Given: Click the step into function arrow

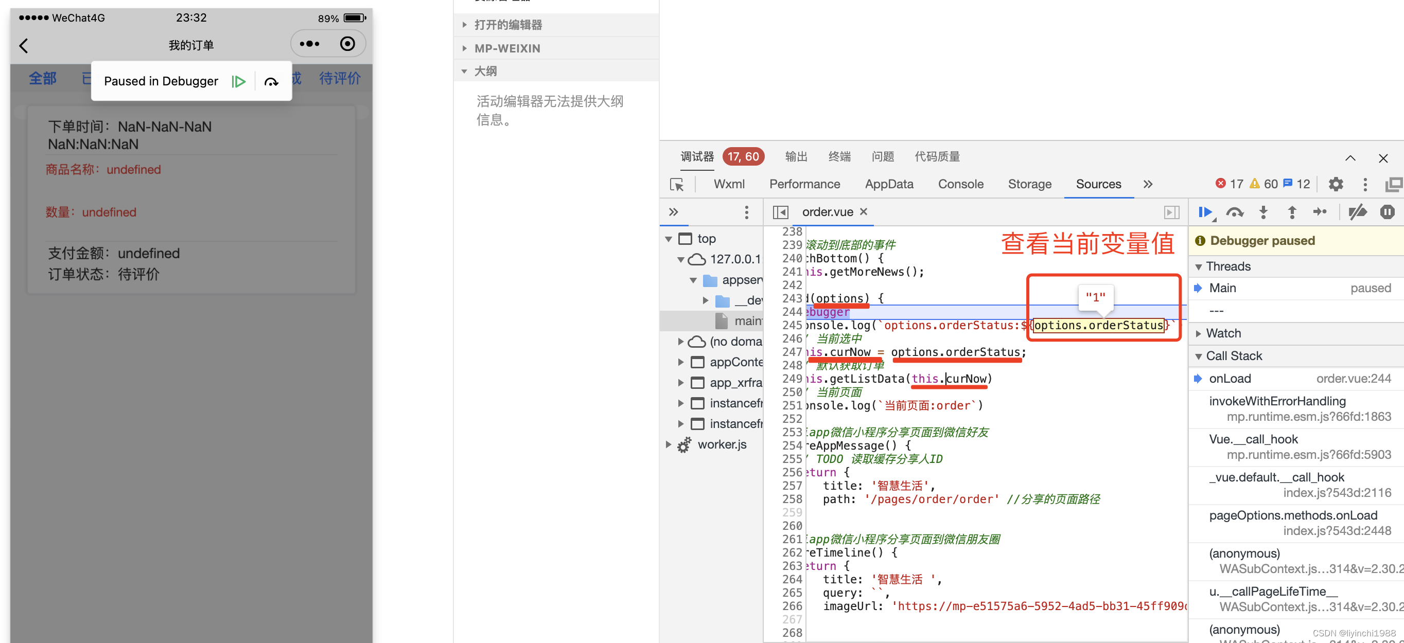Looking at the screenshot, I should (1263, 212).
